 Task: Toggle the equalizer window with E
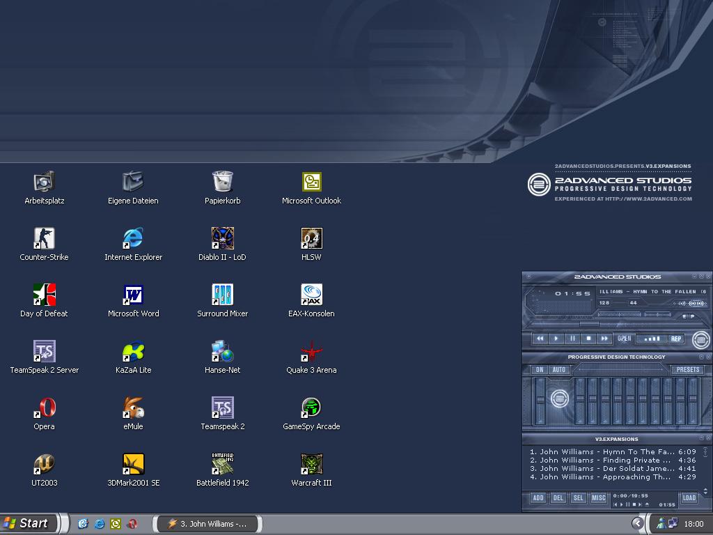click(x=684, y=317)
